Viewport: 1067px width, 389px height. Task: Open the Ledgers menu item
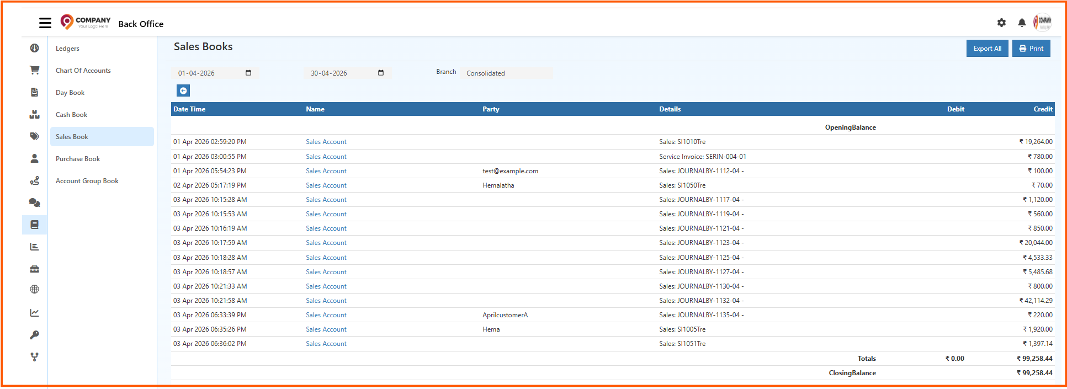coord(67,49)
